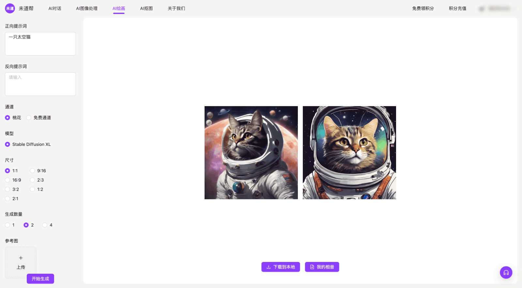Click the blurred user avatar icon
This screenshot has width=522, height=288.
pyautogui.click(x=481, y=9)
